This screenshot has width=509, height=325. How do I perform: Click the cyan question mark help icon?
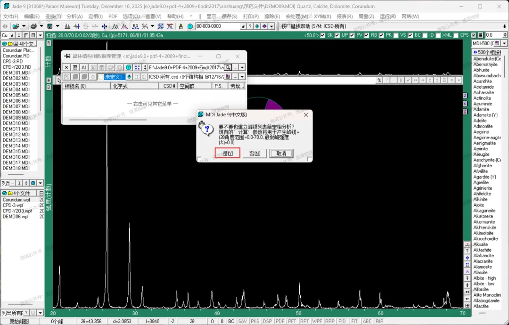pyautogui.click(x=190, y=26)
